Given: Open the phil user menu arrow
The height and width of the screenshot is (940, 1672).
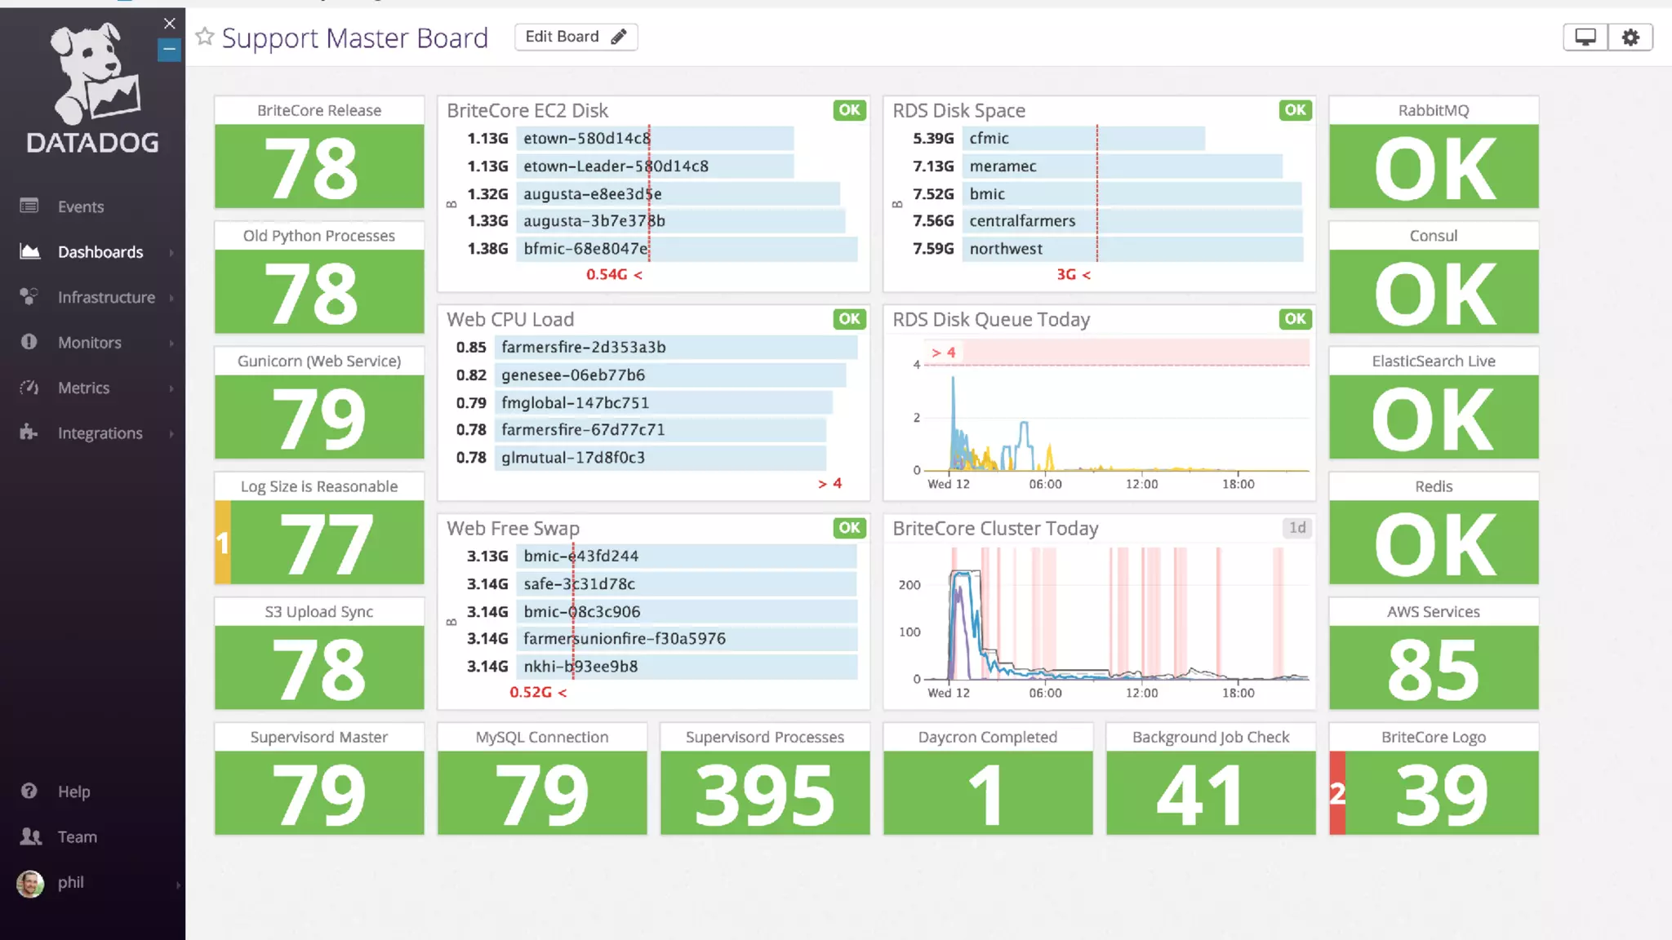Looking at the screenshot, I should tap(177, 885).
